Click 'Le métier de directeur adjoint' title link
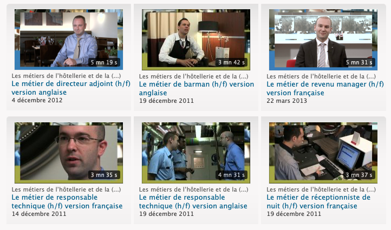The height and width of the screenshot is (230, 391). pyautogui.click(x=71, y=88)
